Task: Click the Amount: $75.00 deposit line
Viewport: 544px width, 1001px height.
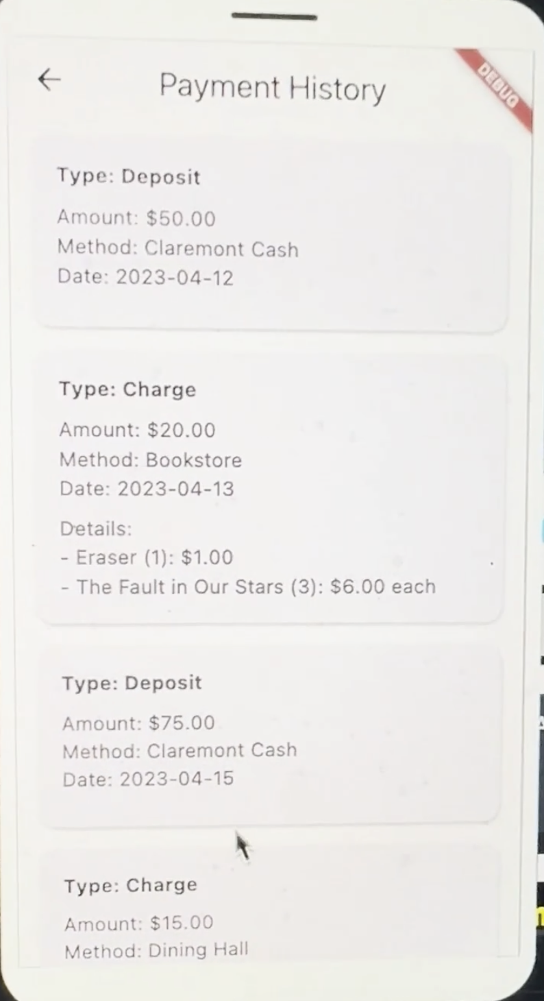Action: 138,723
